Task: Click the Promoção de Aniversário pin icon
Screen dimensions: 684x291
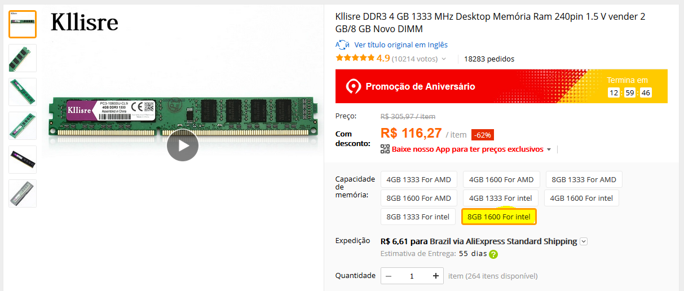Action: coord(353,86)
